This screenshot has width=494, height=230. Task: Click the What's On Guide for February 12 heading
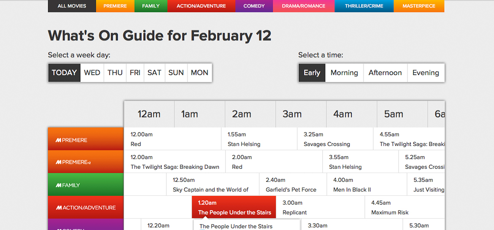160,35
